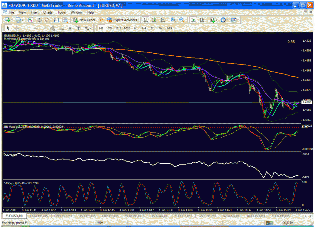Viewport: 315px width, 227px height.
Task: Switch to M30 timeframe
Action: point(127,28)
